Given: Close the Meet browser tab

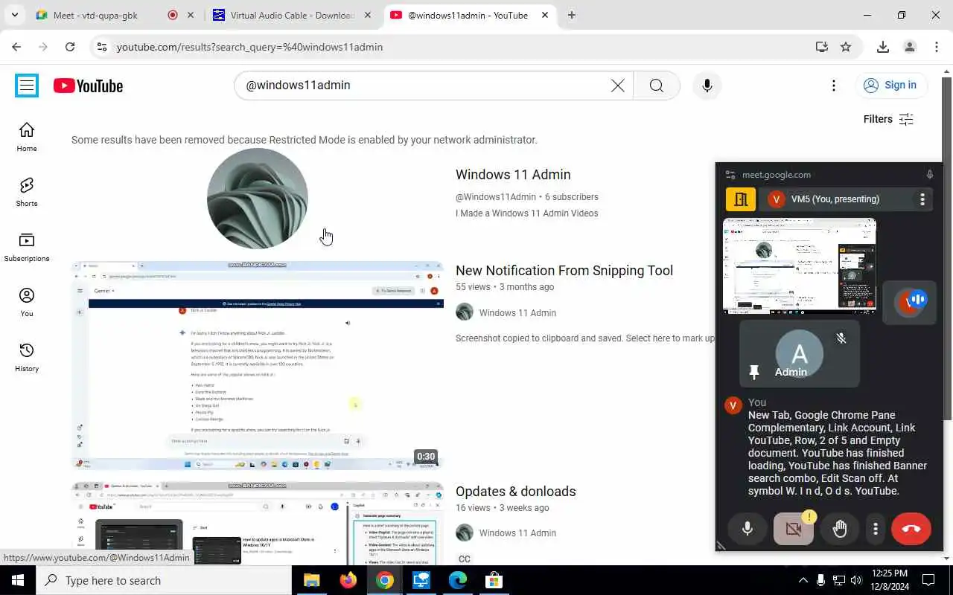Looking at the screenshot, I should pyautogui.click(x=190, y=15).
